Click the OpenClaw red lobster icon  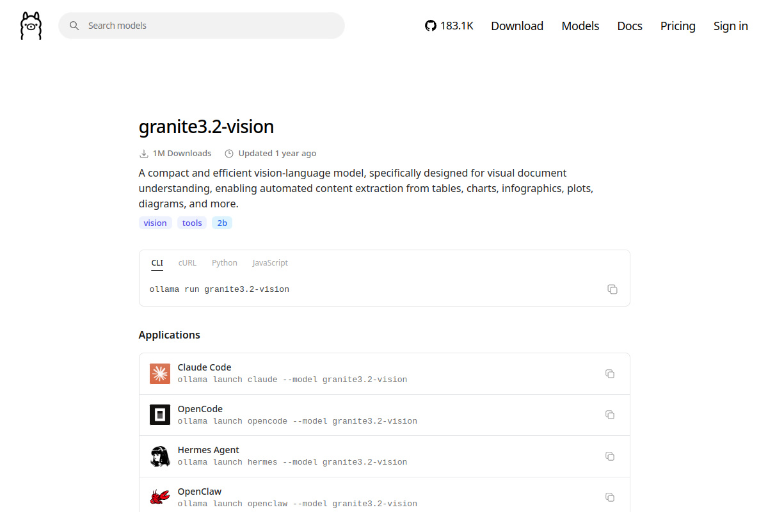coord(160,497)
